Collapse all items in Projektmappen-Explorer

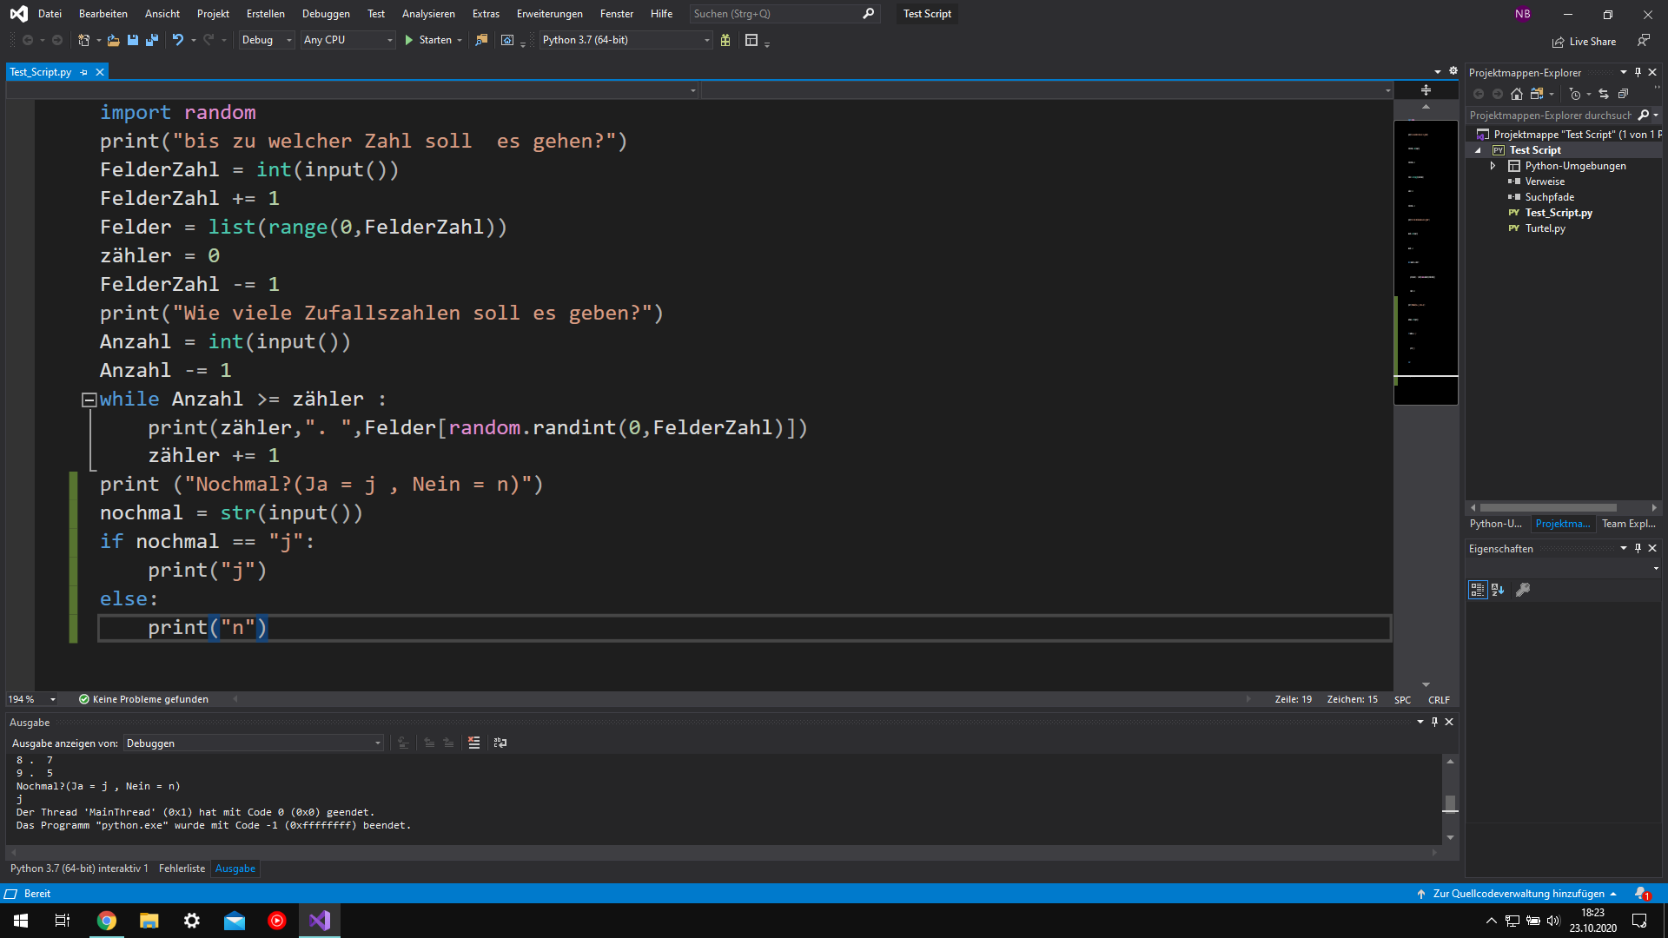[1623, 94]
